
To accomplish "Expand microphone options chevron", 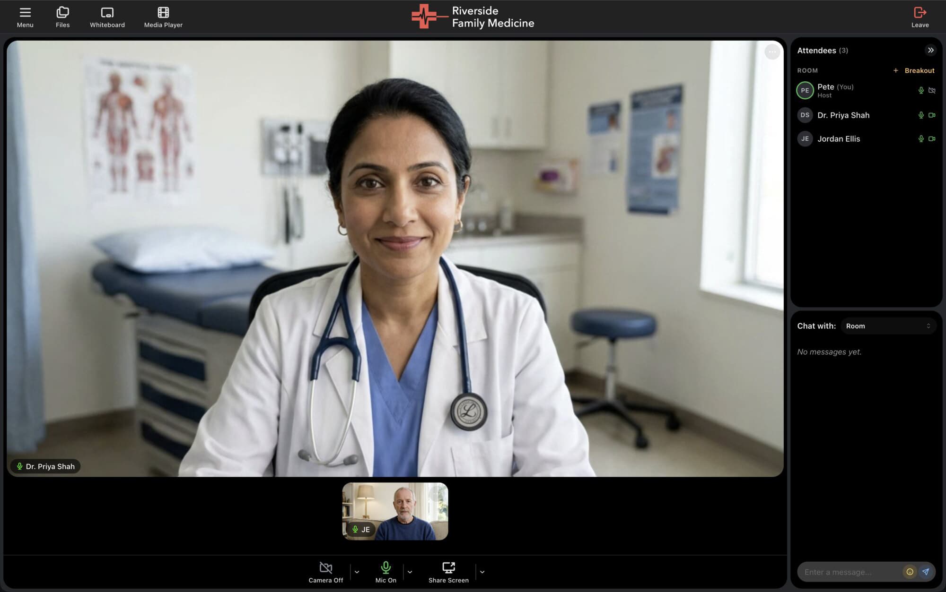I will point(410,572).
